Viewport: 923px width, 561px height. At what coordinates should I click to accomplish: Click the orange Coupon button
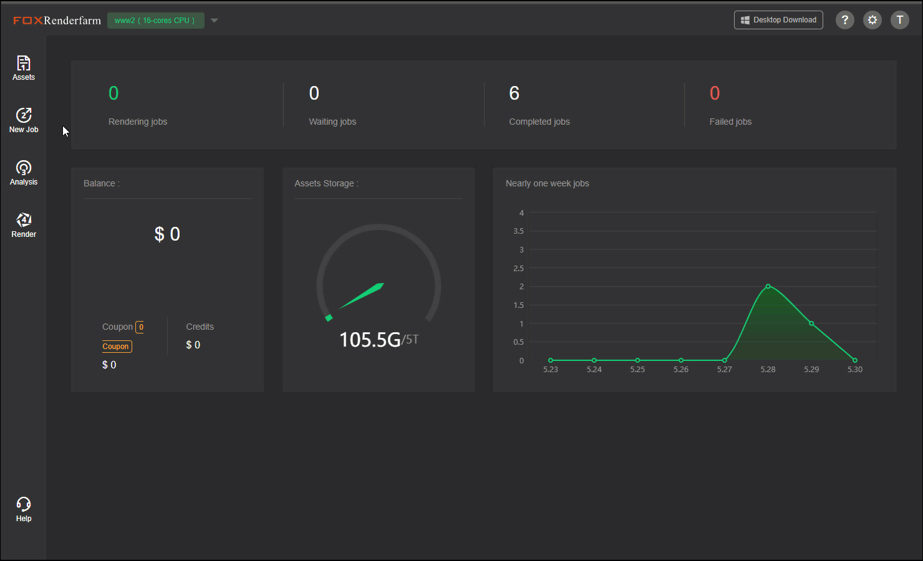coord(116,347)
